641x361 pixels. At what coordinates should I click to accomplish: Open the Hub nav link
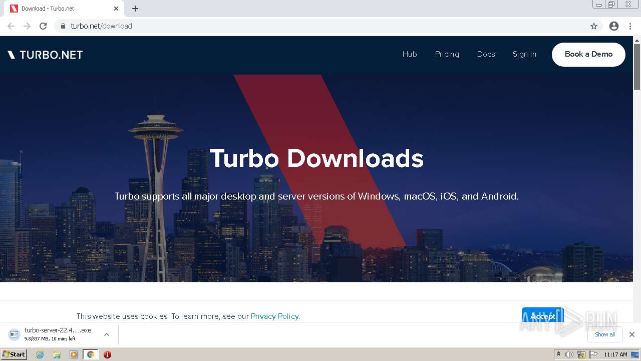coord(410,54)
